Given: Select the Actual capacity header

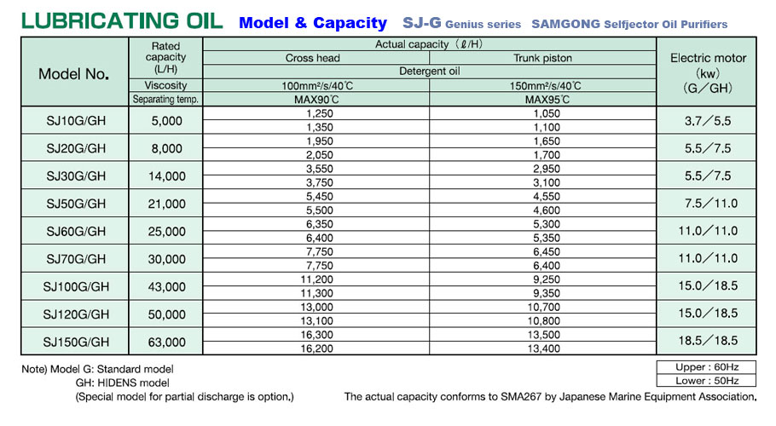Looking at the screenshot, I should pyautogui.click(x=429, y=44).
